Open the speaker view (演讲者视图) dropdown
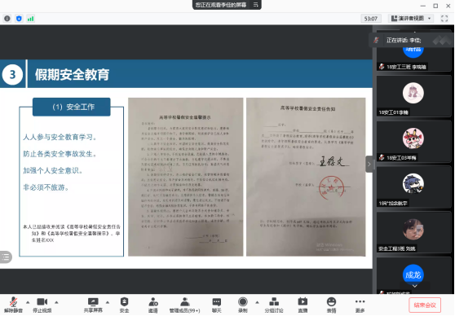This screenshot has height=316, width=455. click(x=411, y=19)
